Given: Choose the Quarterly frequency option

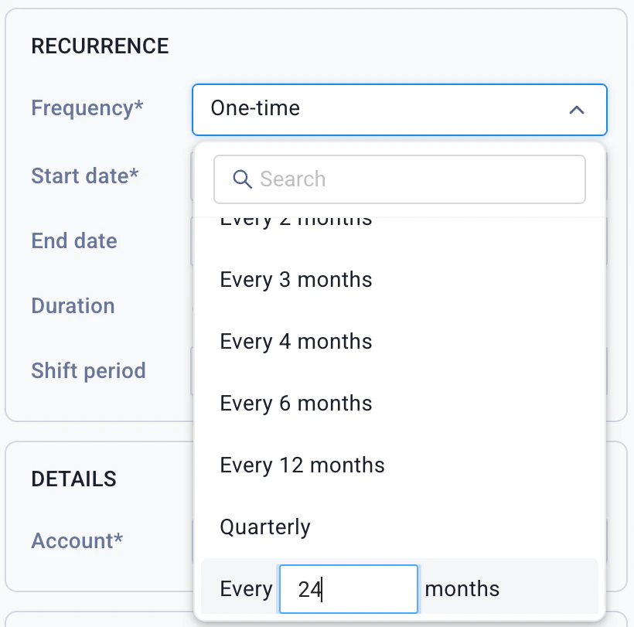Looking at the screenshot, I should tap(265, 526).
